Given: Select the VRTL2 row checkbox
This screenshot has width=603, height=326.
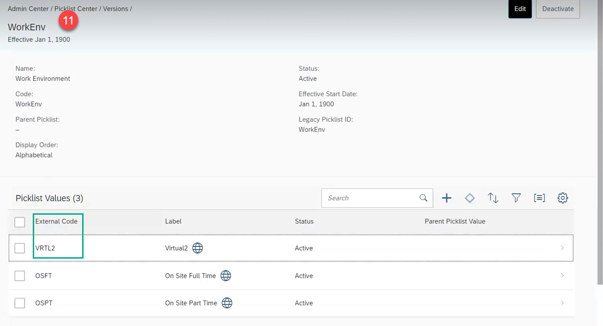Looking at the screenshot, I should [20, 248].
